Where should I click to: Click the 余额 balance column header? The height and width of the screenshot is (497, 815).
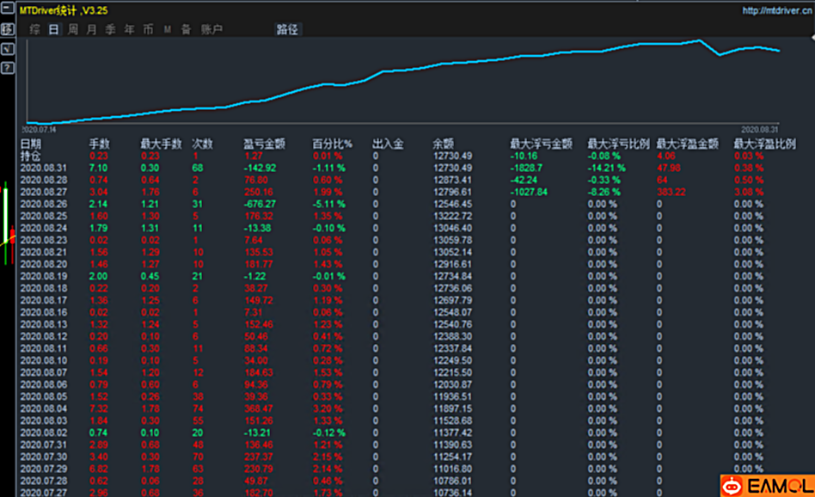point(443,144)
